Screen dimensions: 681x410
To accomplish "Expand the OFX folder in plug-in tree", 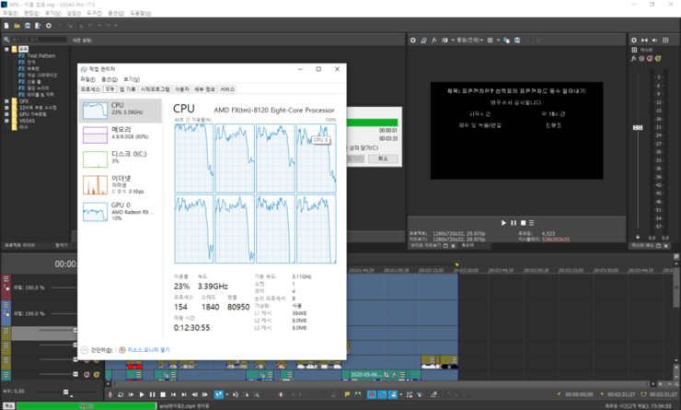I will pyautogui.click(x=6, y=101).
